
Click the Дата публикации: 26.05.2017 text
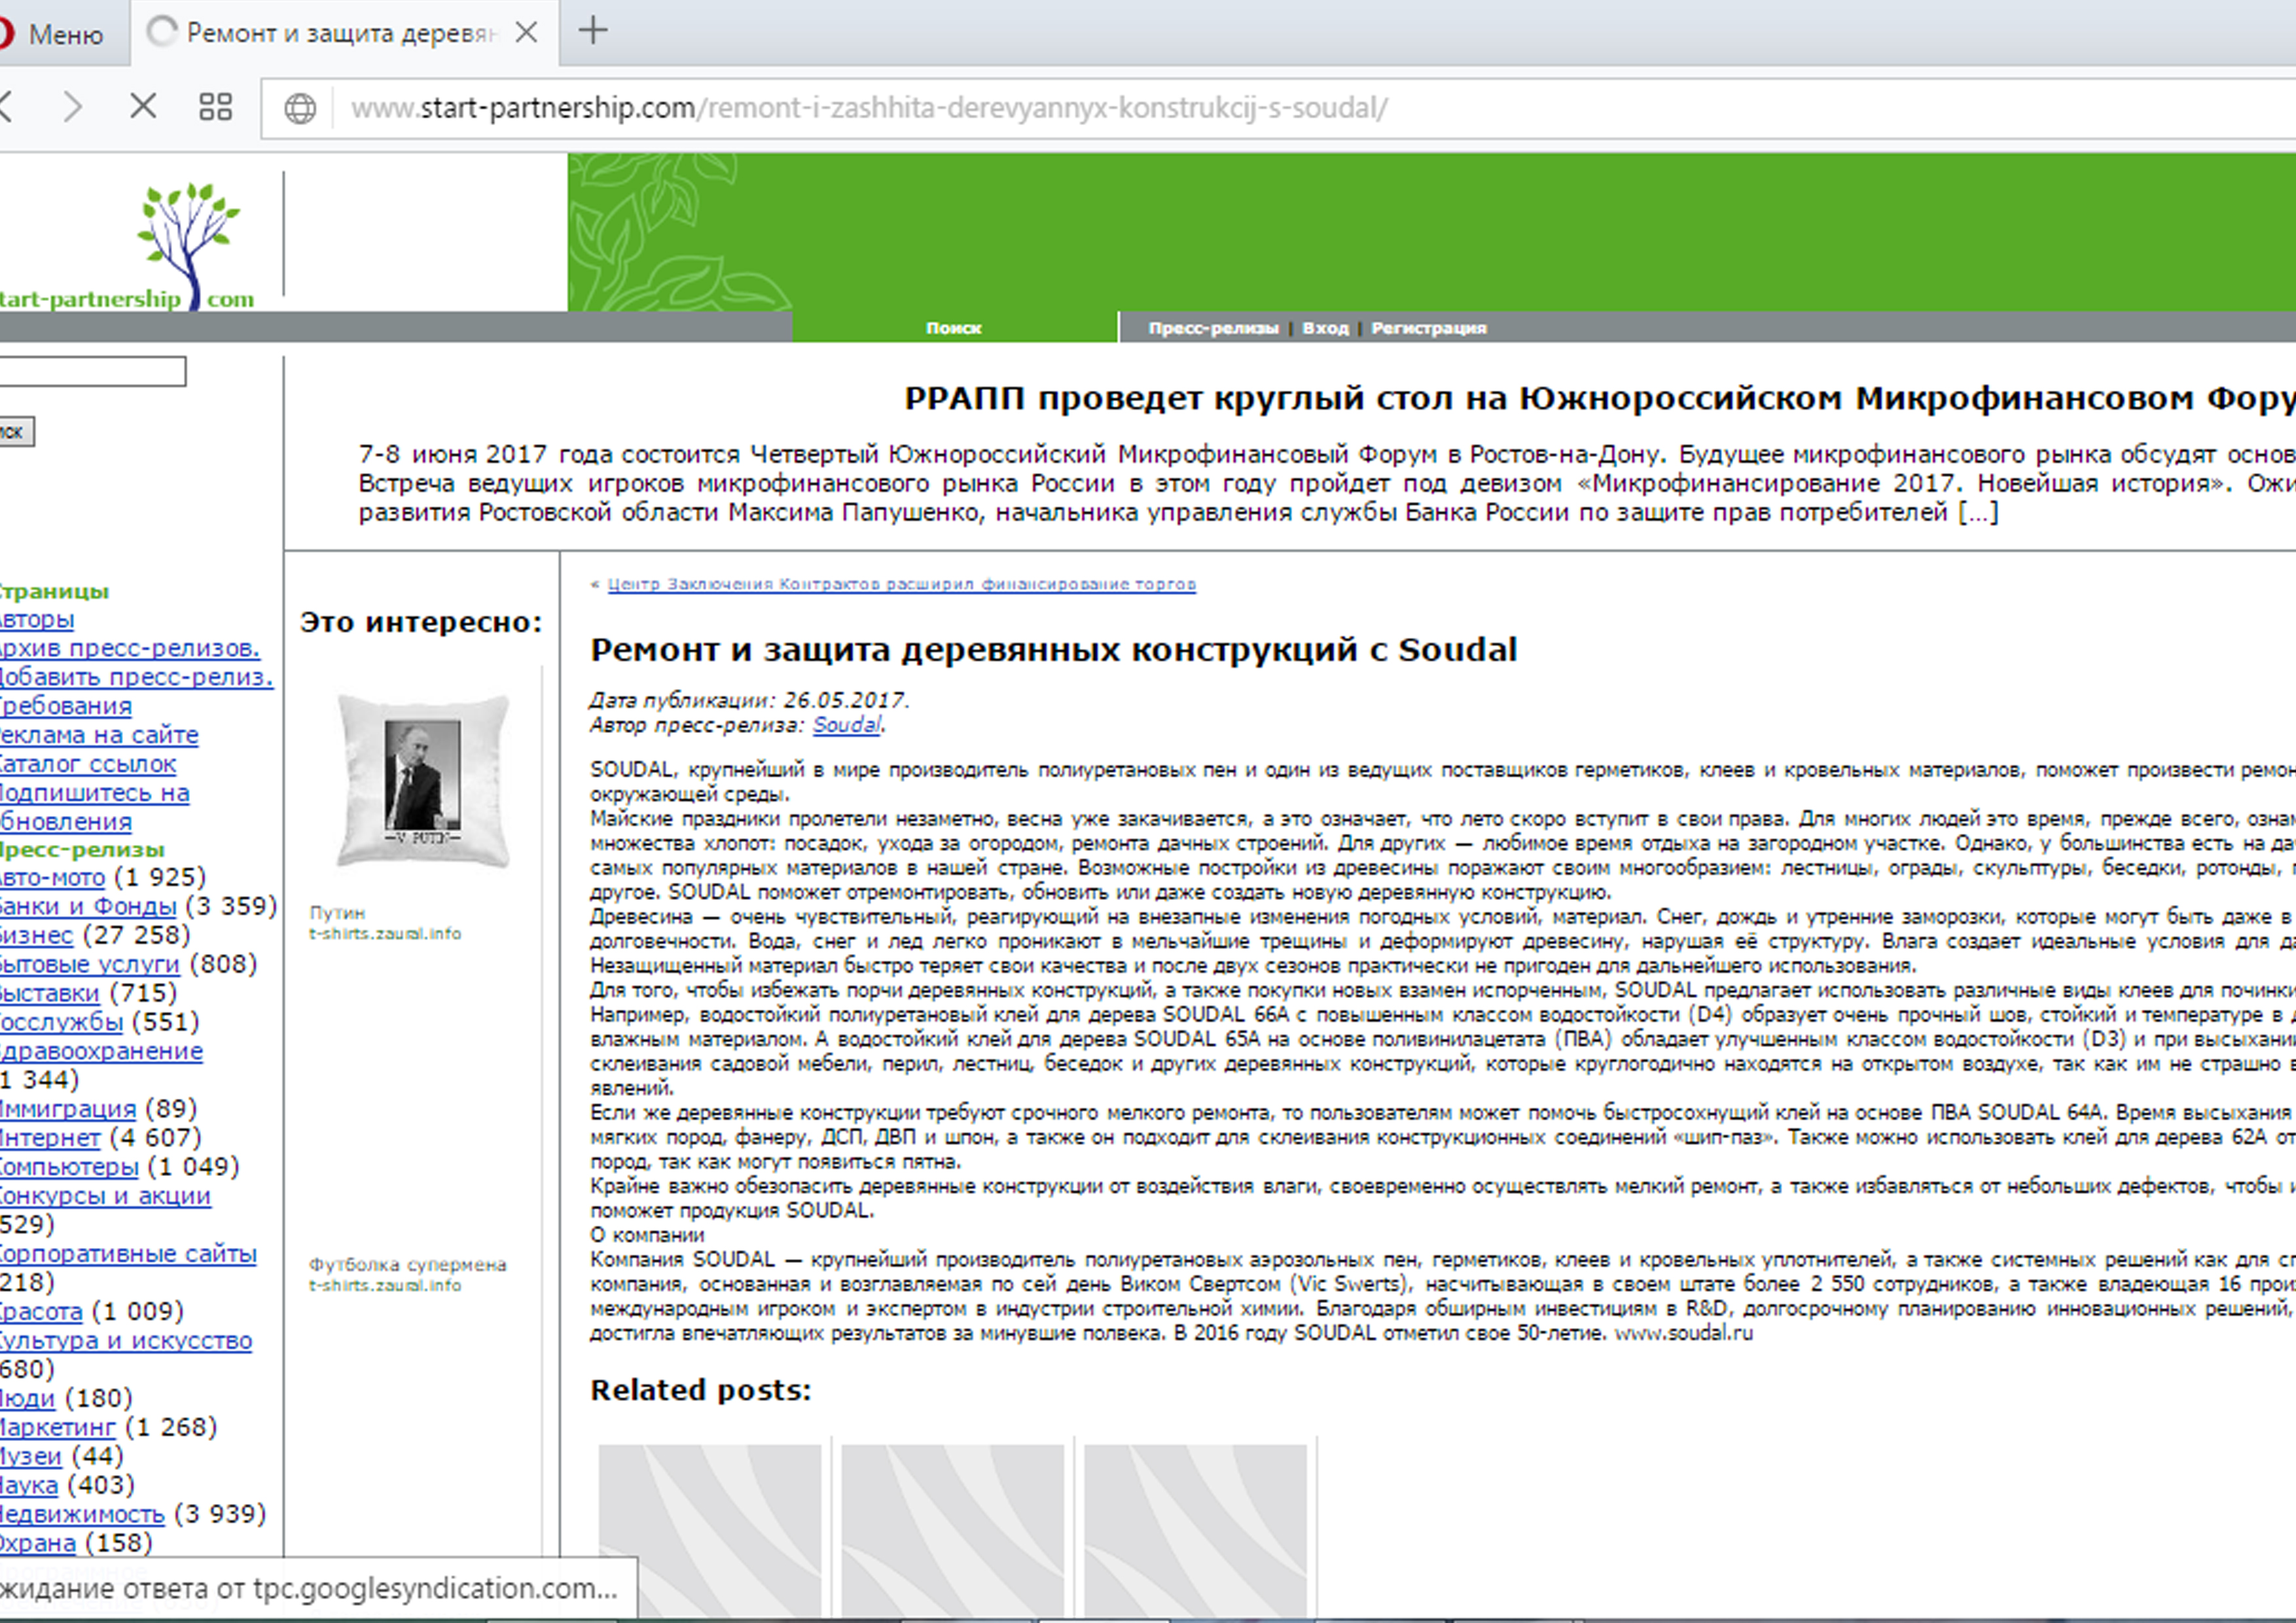point(749,701)
